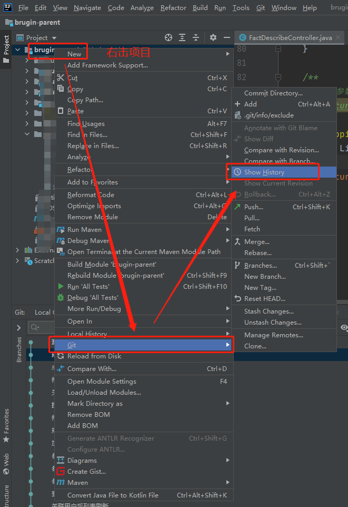Click the Run Maven entry
348x507 pixels.
(144, 230)
